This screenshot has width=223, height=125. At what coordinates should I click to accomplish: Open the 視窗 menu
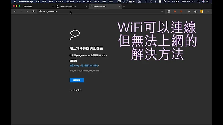click(104, 2)
